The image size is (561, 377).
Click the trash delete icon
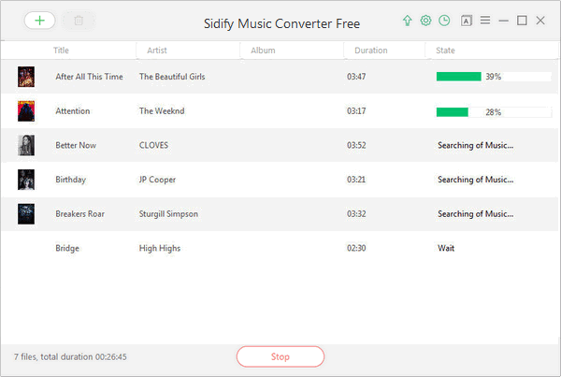pyautogui.click(x=79, y=21)
